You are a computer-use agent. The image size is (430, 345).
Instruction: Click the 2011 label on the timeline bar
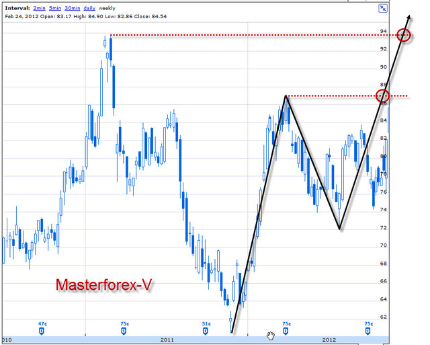click(167, 340)
